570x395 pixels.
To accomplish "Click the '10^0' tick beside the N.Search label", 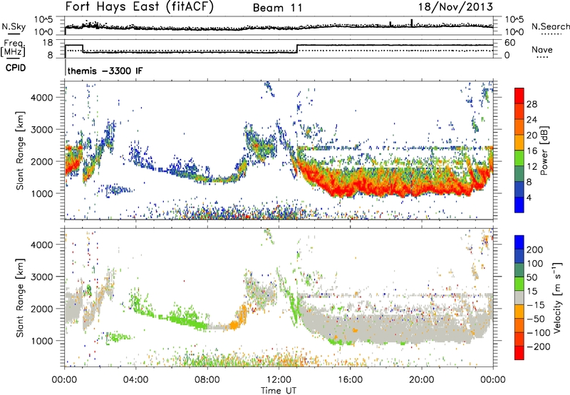I will click(514, 32).
